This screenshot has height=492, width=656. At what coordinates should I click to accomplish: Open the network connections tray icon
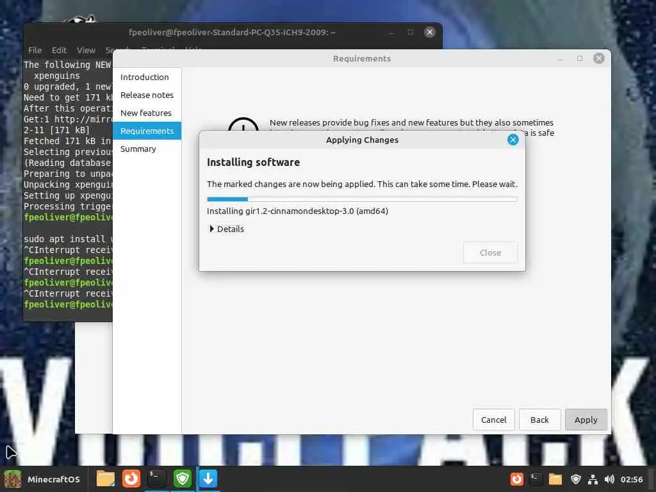pos(593,479)
